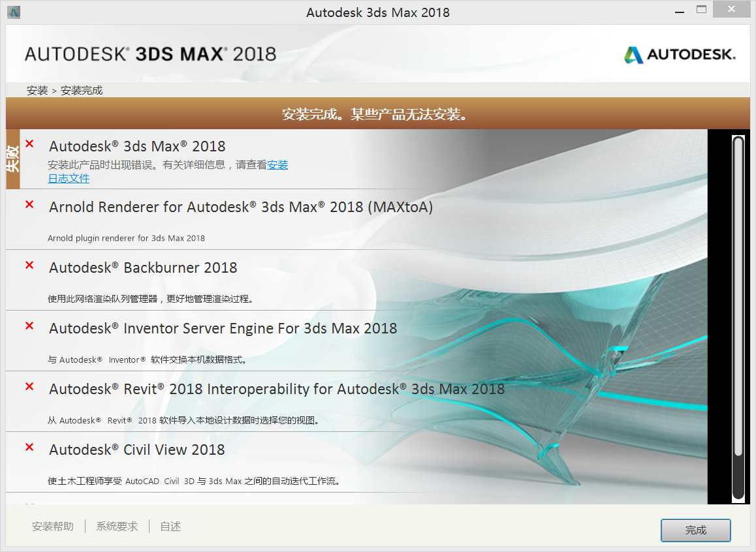Viewport: 756px width, 552px height.
Task: Open the 日志文件 link
Action: pos(69,178)
